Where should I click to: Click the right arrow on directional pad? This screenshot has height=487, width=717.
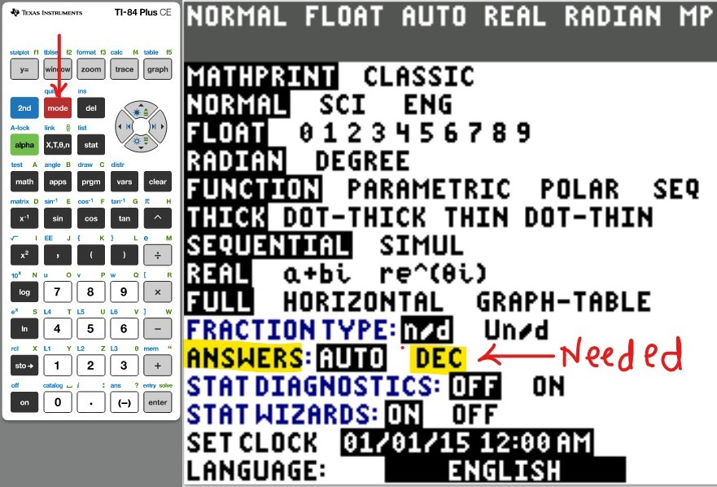(157, 126)
